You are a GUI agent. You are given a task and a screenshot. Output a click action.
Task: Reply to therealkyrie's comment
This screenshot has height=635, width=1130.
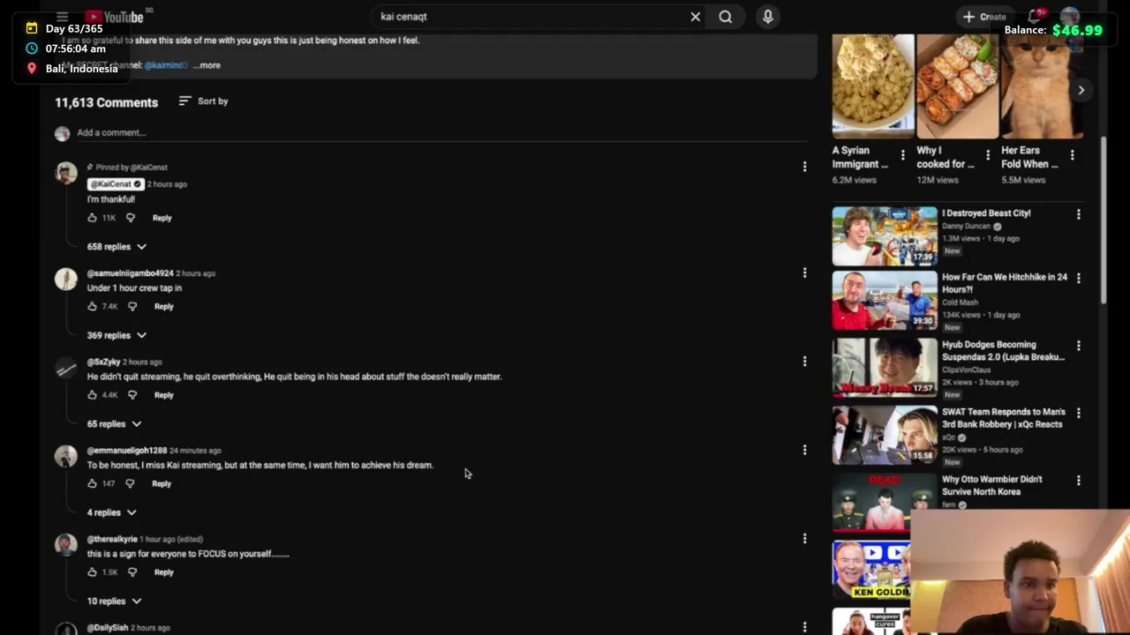(163, 572)
